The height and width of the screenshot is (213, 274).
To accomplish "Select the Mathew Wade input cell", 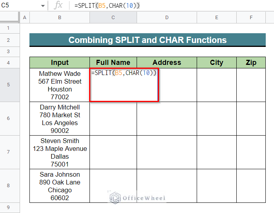I will (x=60, y=85).
